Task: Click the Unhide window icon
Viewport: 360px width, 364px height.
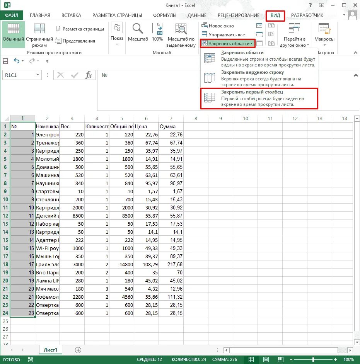Action: pyautogui.click(x=259, y=43)
